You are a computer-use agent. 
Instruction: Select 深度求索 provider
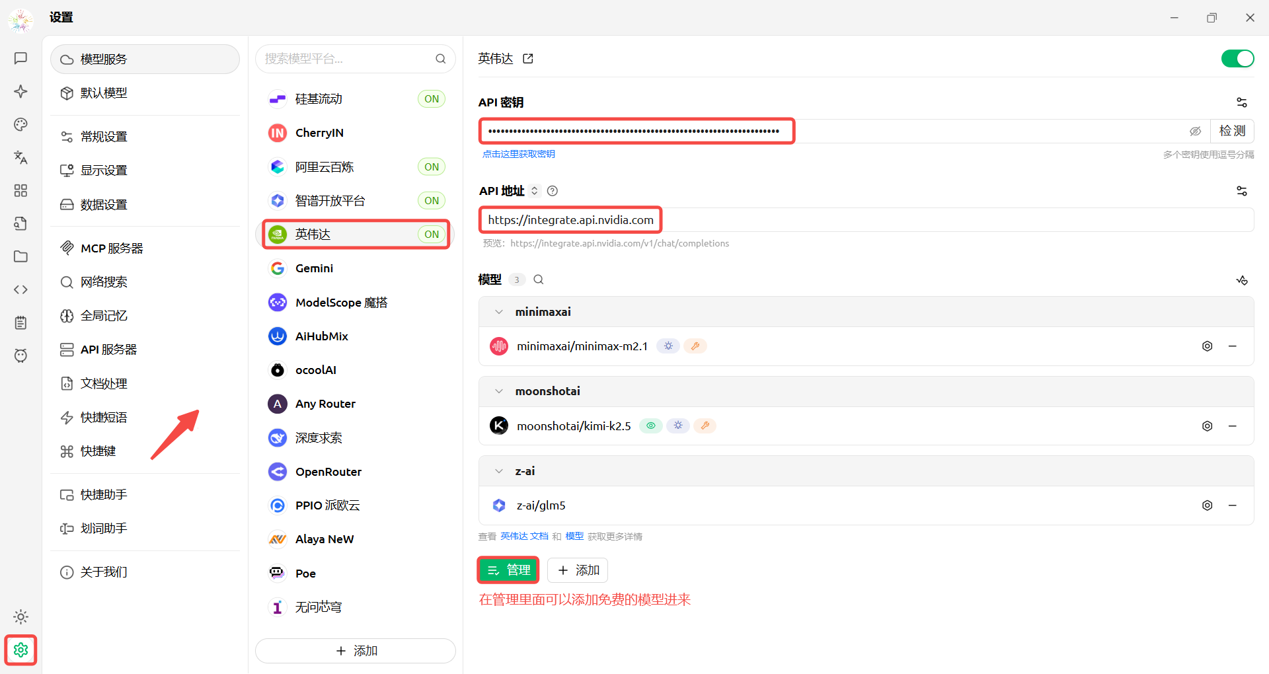[356, 438]
